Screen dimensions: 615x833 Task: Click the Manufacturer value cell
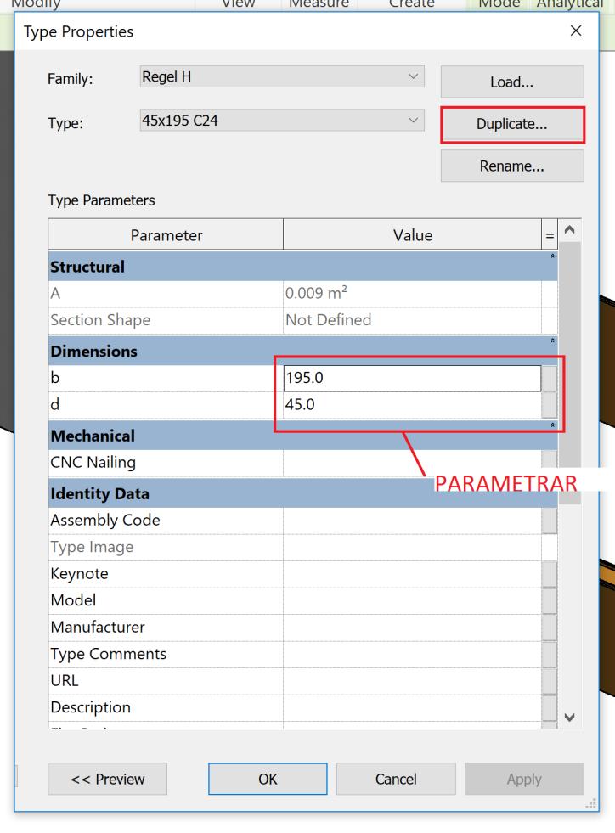tap(412, 628)
